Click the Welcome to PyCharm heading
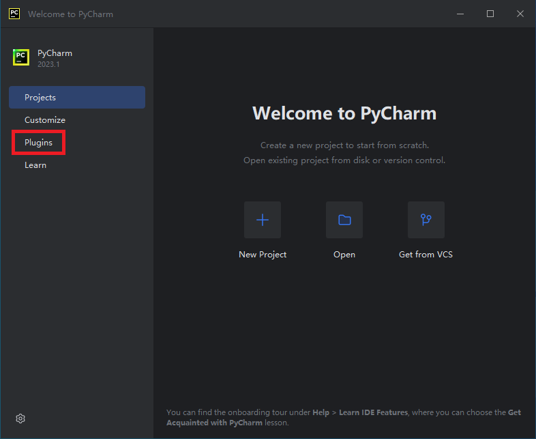 pos(344,113)
